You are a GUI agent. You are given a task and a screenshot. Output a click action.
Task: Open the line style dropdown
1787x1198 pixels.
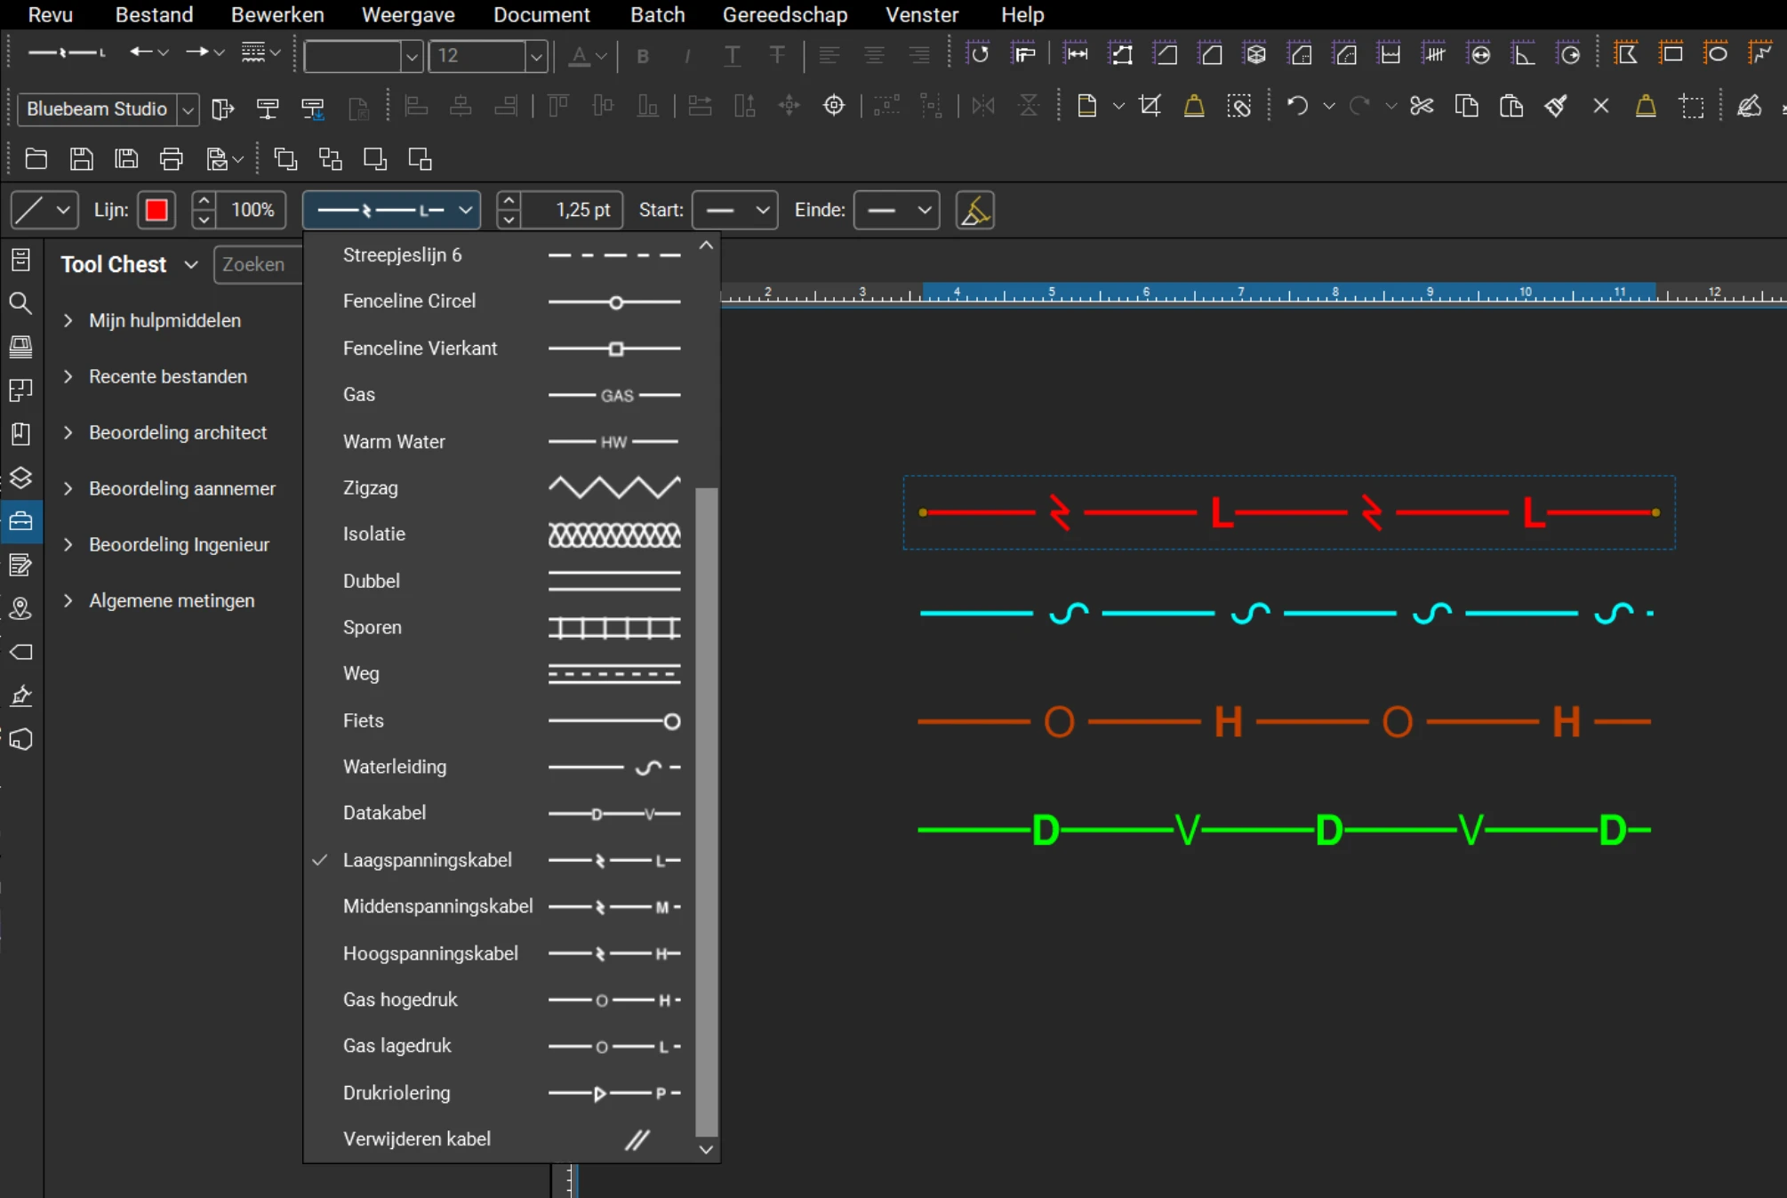point(391,210)
